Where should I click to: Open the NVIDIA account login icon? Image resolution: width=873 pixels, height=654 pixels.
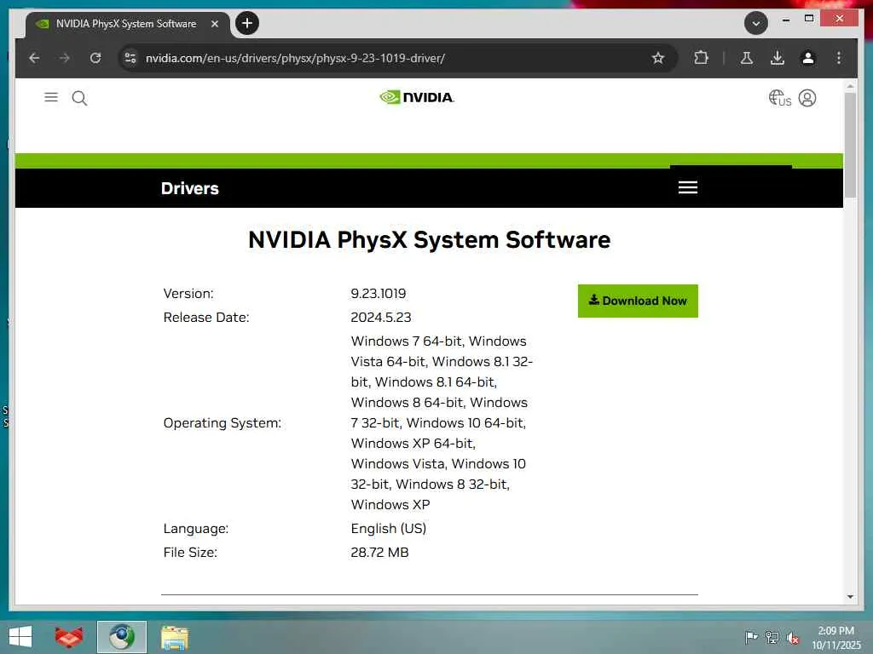pos(807,98)
